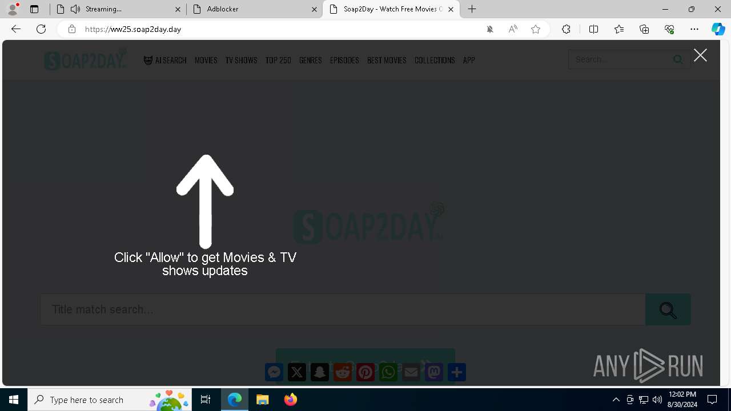
Task: Open Collections site link
Action: click(x=435, y=60)
